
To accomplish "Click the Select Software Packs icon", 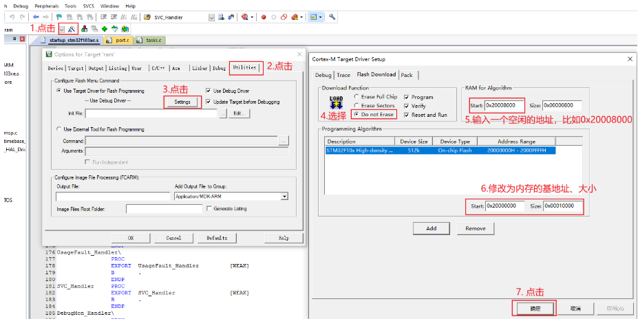I will (115, 29).
